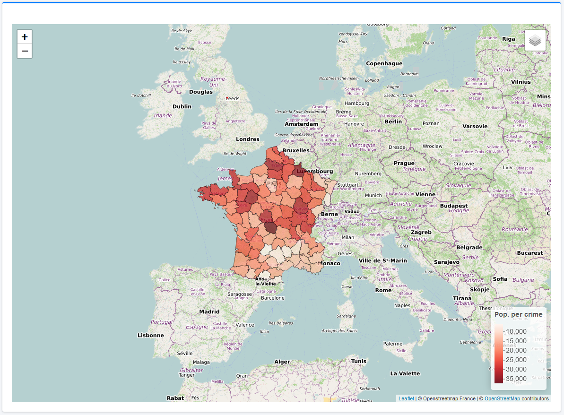This screenshot has width=564, height=415.
Task: Click the Barcelone city label
Action: coord(273,298)
